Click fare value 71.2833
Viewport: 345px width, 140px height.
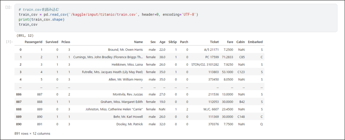tap(227, 57)
